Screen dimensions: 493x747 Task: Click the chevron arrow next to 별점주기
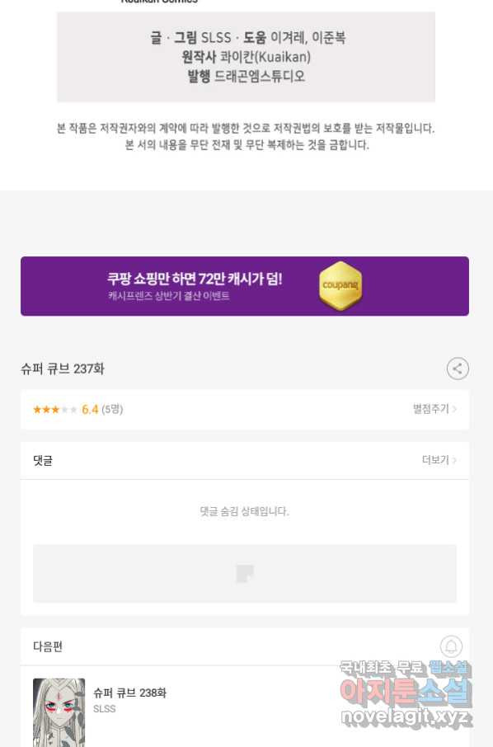[x=454, y=409]
